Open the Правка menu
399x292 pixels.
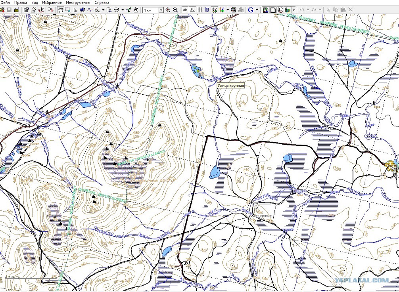[21, 2]
